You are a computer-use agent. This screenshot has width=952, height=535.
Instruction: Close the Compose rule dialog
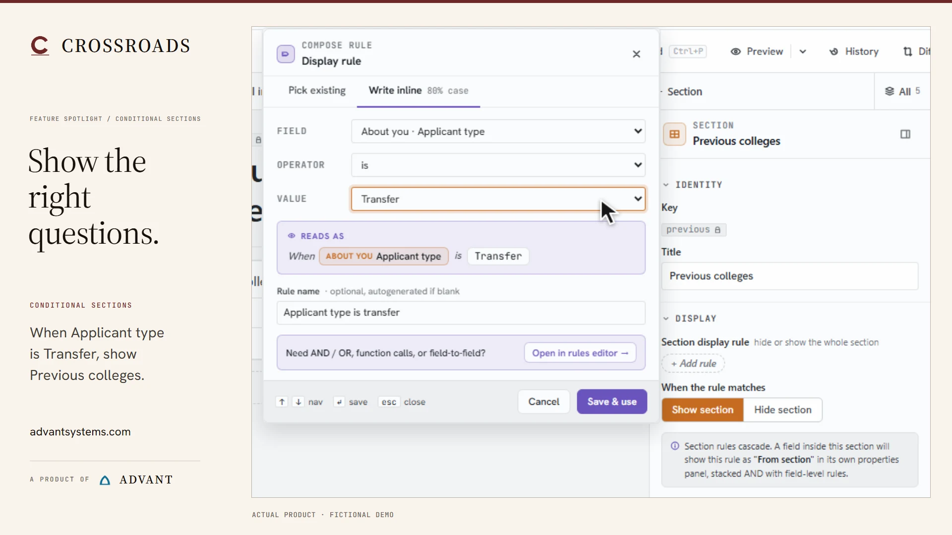point(637,54)
